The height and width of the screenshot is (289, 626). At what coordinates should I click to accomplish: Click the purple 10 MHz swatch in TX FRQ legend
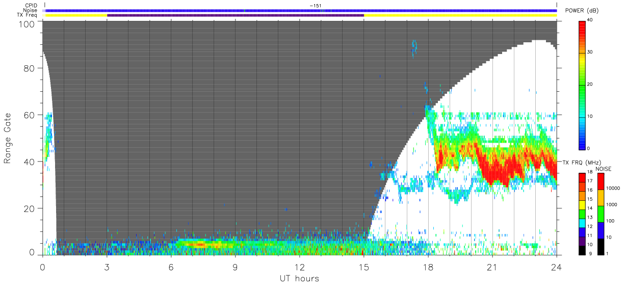583,241
